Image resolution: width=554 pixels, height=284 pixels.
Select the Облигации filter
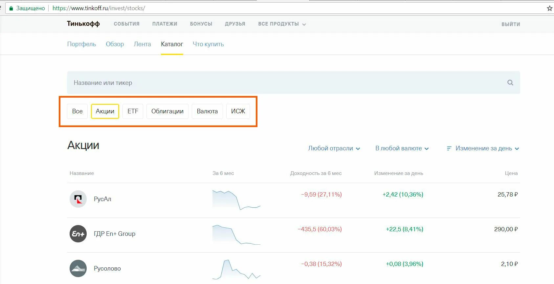click(167, 111)
